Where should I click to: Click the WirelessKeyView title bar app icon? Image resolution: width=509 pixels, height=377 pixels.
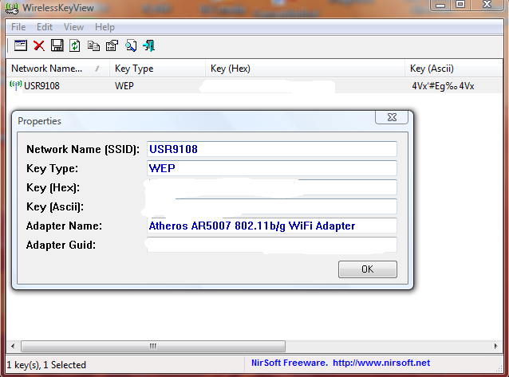coord(12,8)
